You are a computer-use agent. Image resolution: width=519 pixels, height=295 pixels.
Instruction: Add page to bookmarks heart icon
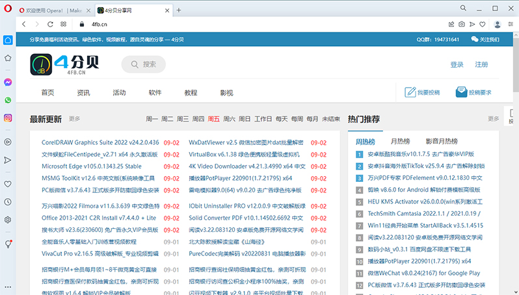click(483, 24)
